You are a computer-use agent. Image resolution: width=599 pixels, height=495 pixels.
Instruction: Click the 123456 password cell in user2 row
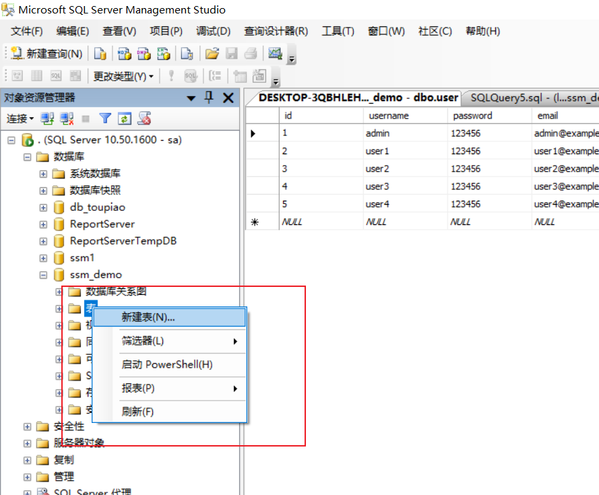coord(489,169)
